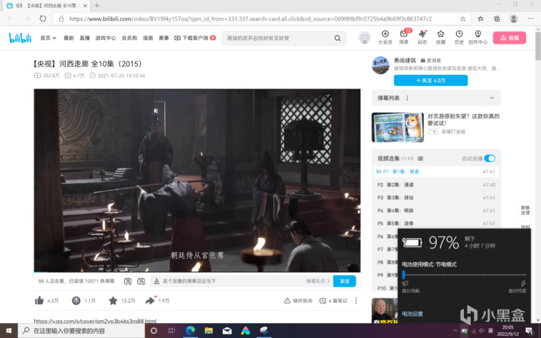Toggle danmaku display switch icon

tap(128, 281)
